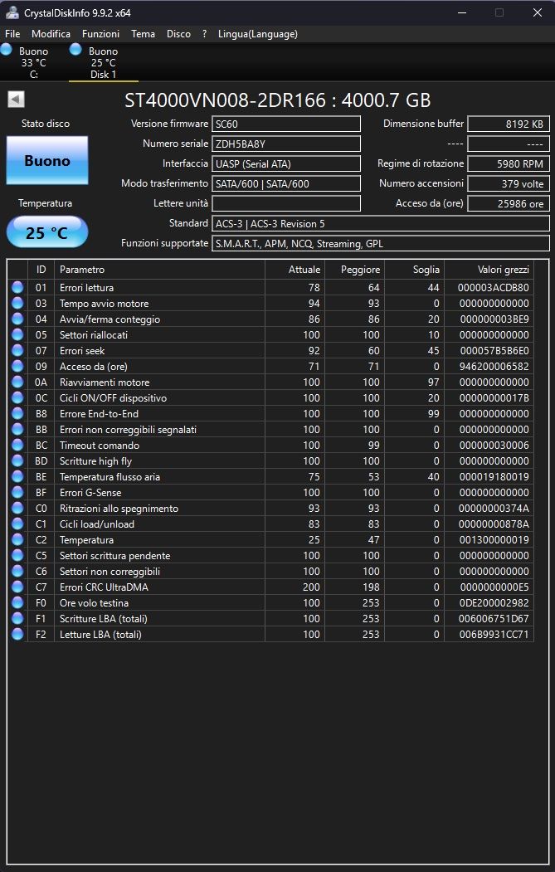This screenshot has height=872, width=555.
Task: Click the disk title ST4000VN008-2DR166
Action: 225,100
